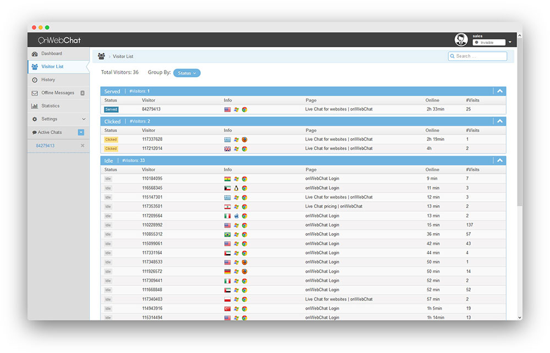Open the Statistics page

(x=58, y=106)
